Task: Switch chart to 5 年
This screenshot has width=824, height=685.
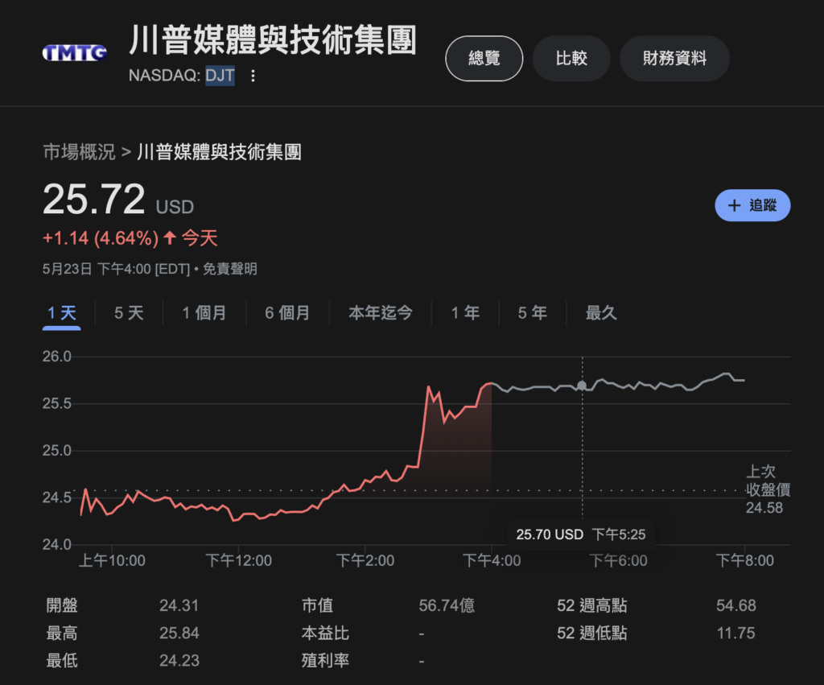Action: coord(533,313)
